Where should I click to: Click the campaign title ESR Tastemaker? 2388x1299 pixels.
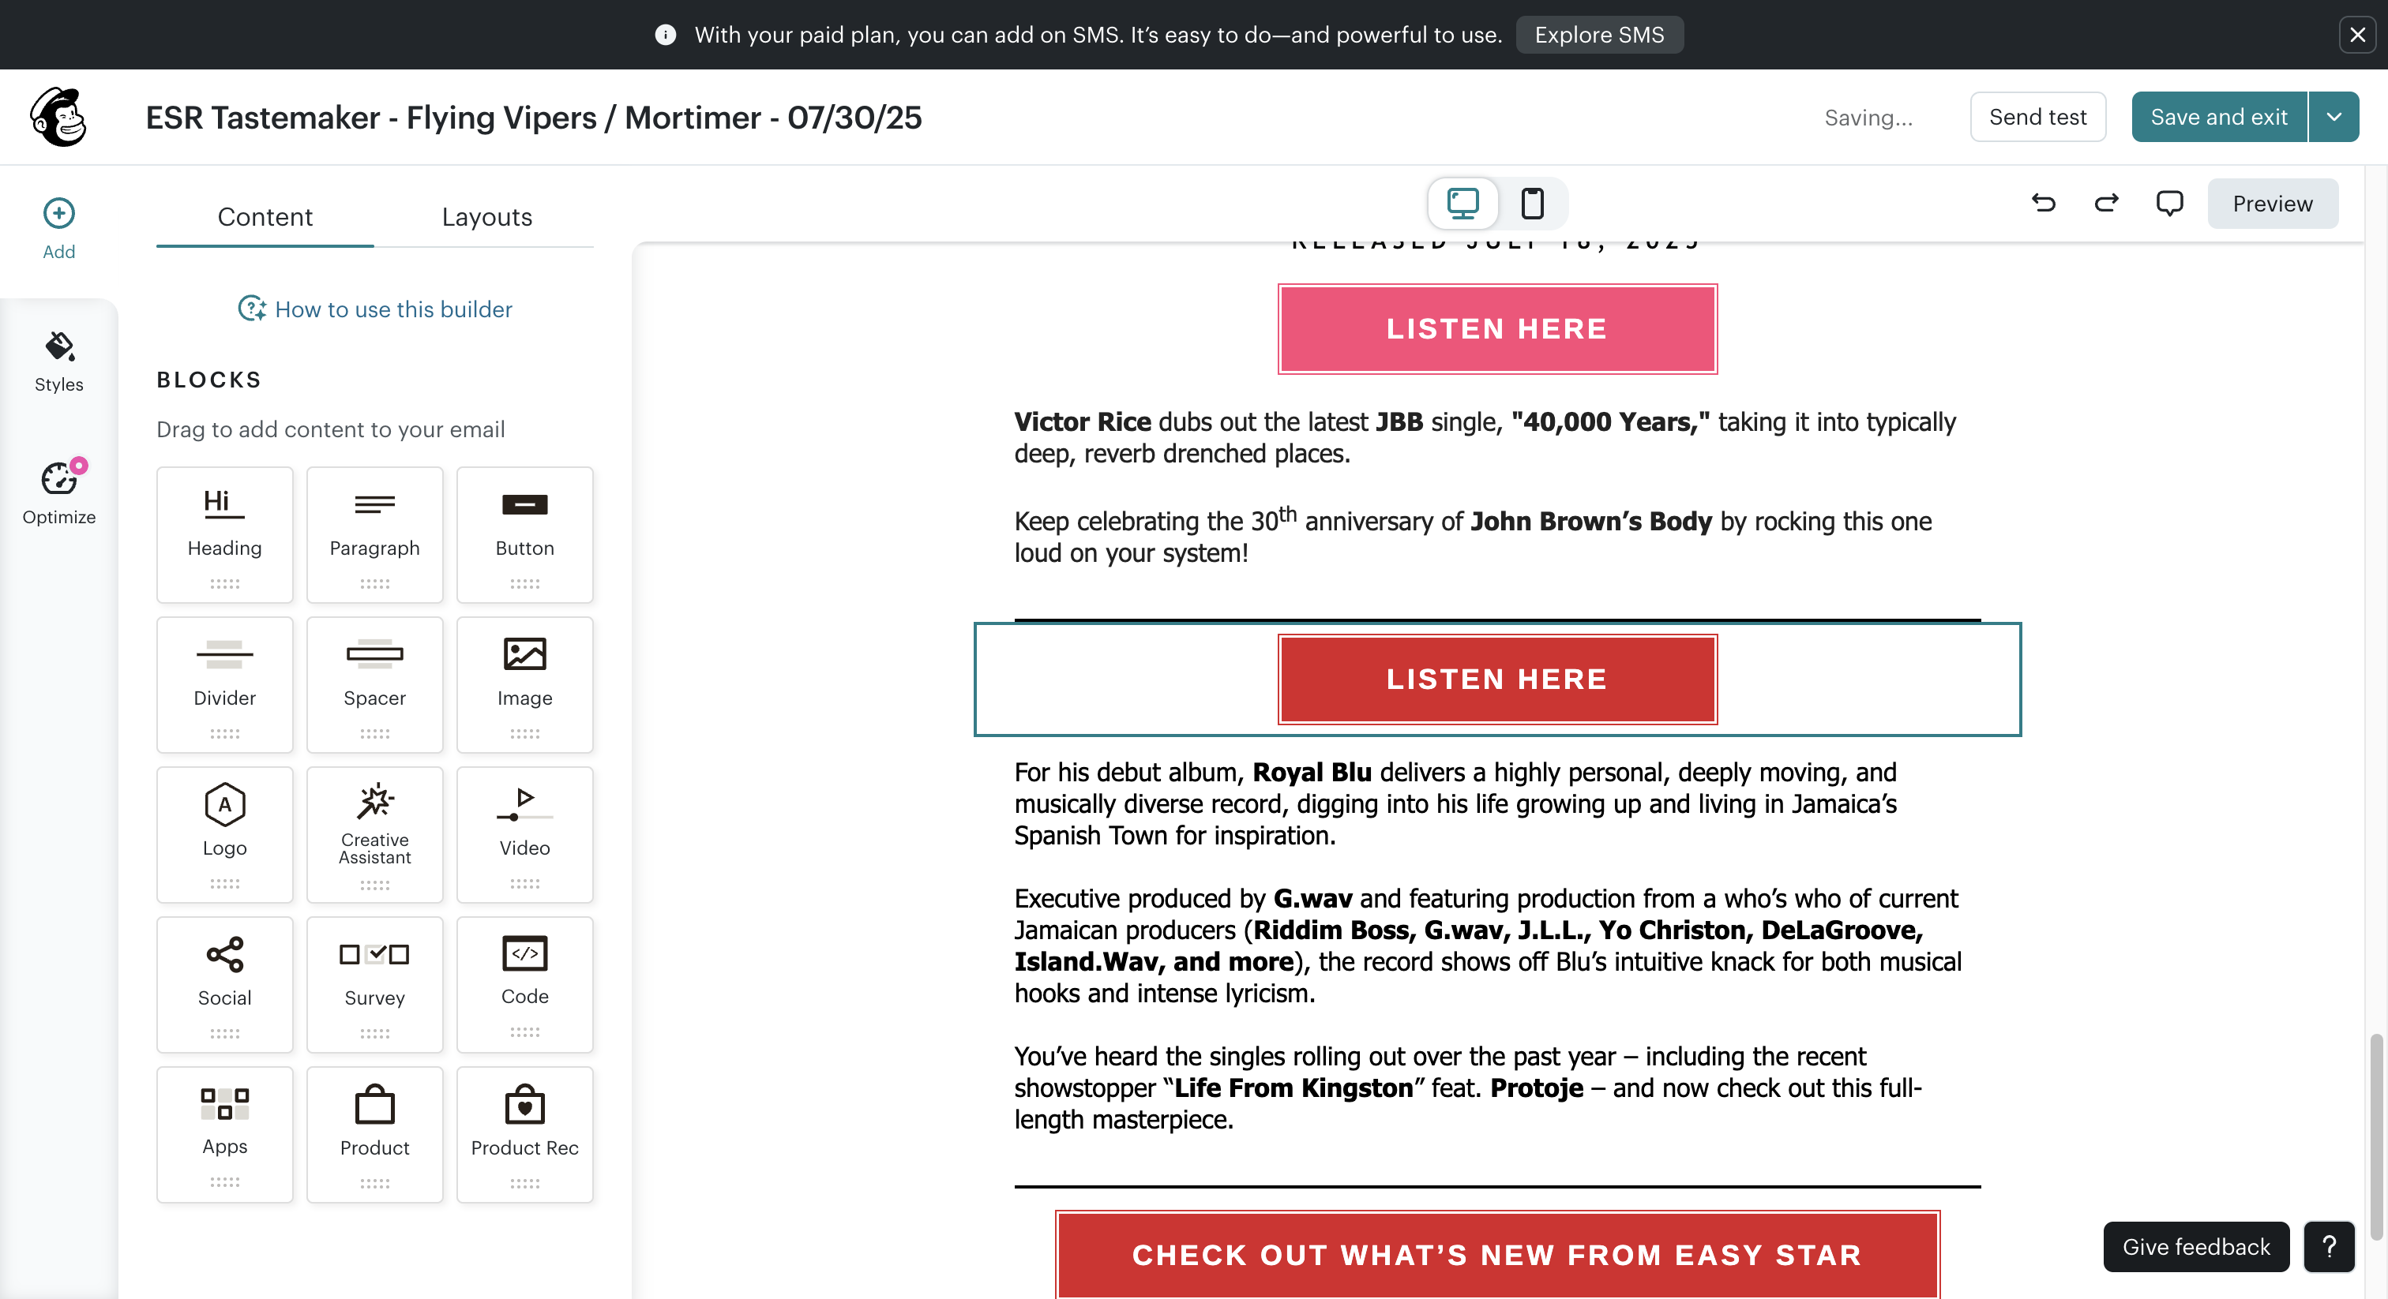pyautogui.click(x=534, y=118)
